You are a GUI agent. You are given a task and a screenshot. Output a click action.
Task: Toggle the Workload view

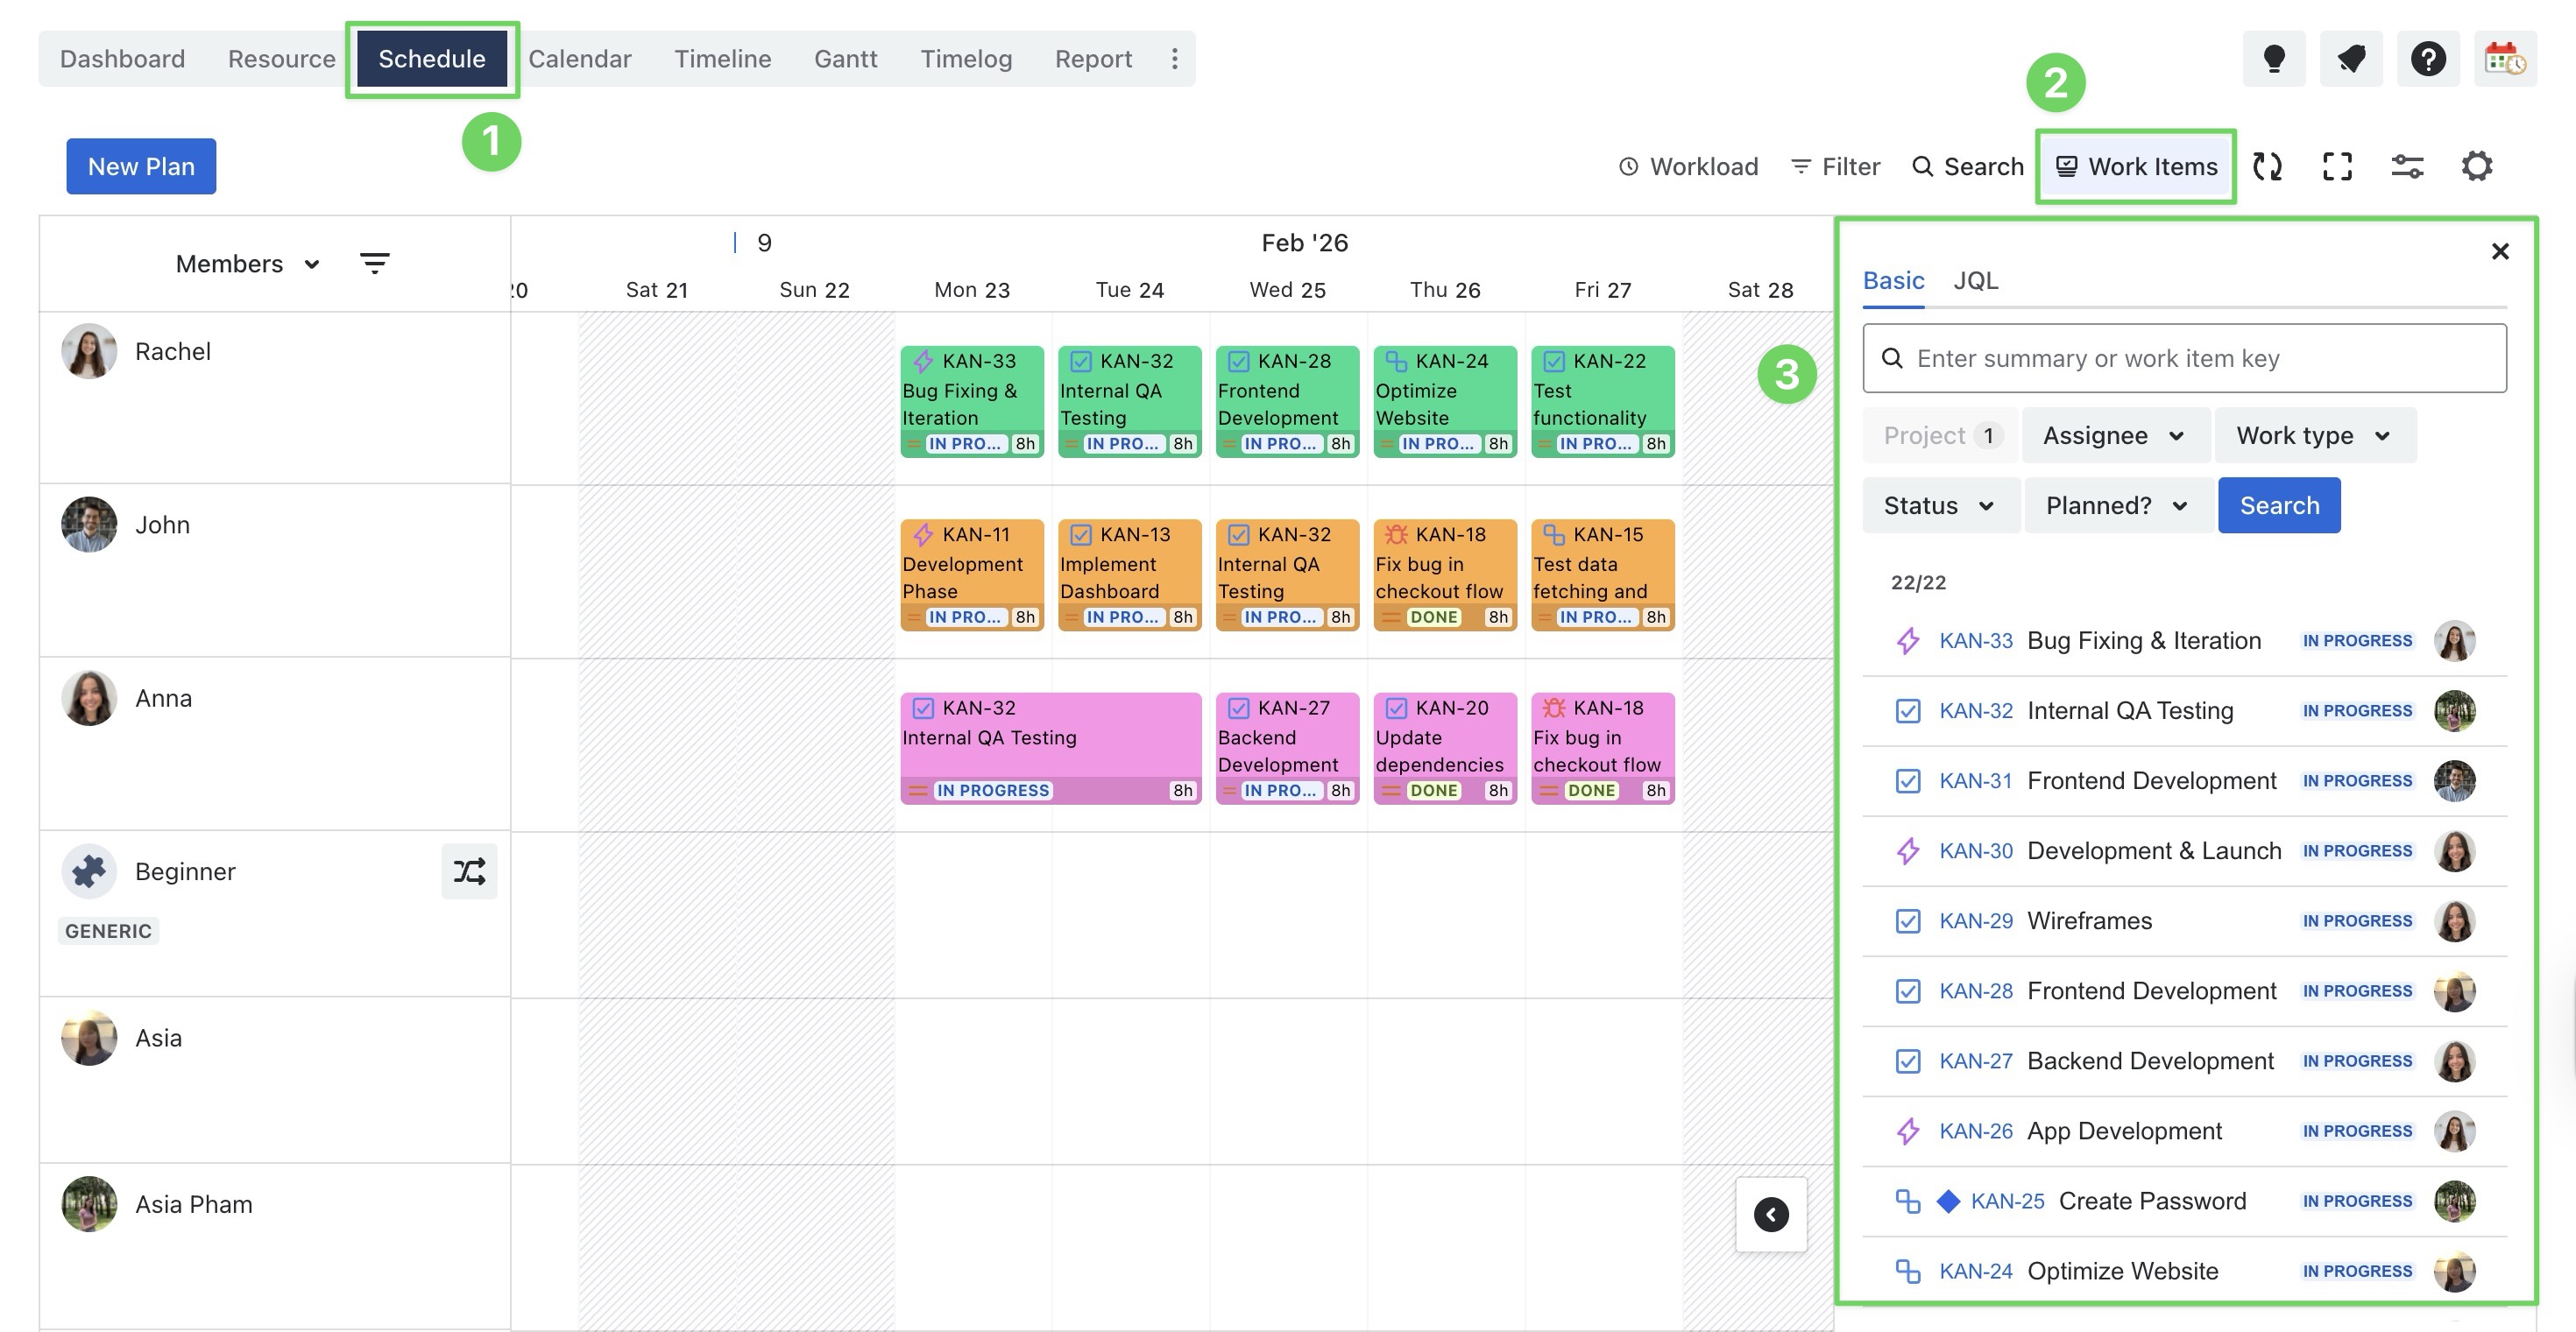pyautogui.click(x=1688, y=167)
